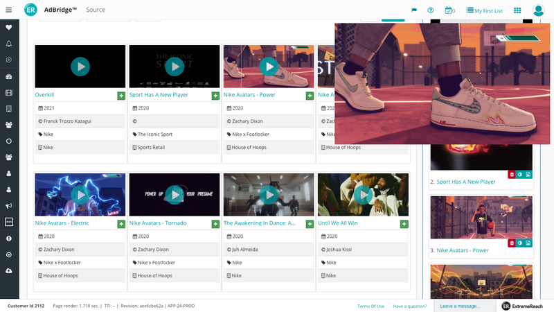Click the play-circle icon in sidebar
Image resolution: width=554 pixels, height=312 pixels.
tap(9, 60)
